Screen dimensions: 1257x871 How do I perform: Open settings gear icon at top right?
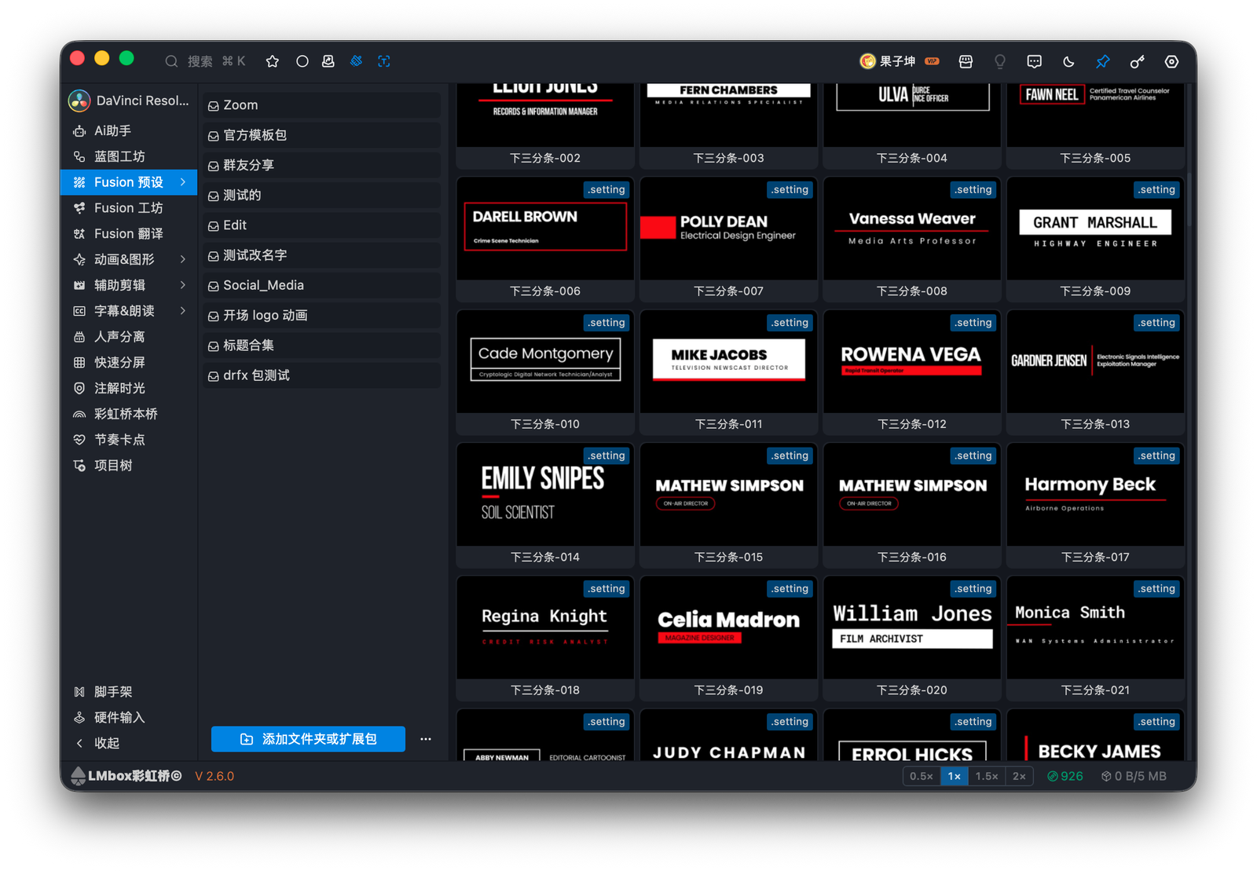click(1171, 61)
